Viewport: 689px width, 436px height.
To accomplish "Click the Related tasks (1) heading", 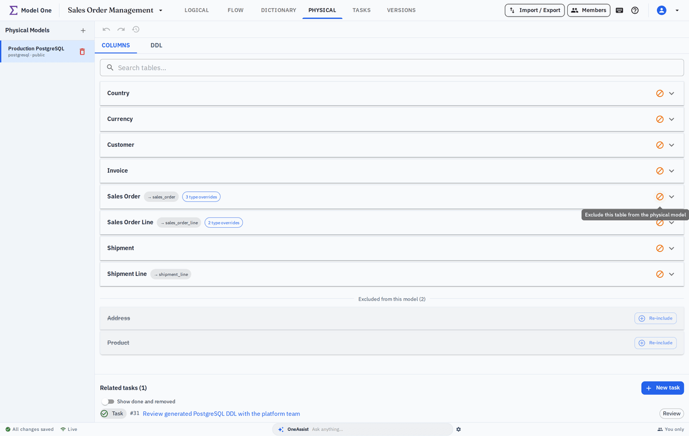I will point(123,388).
